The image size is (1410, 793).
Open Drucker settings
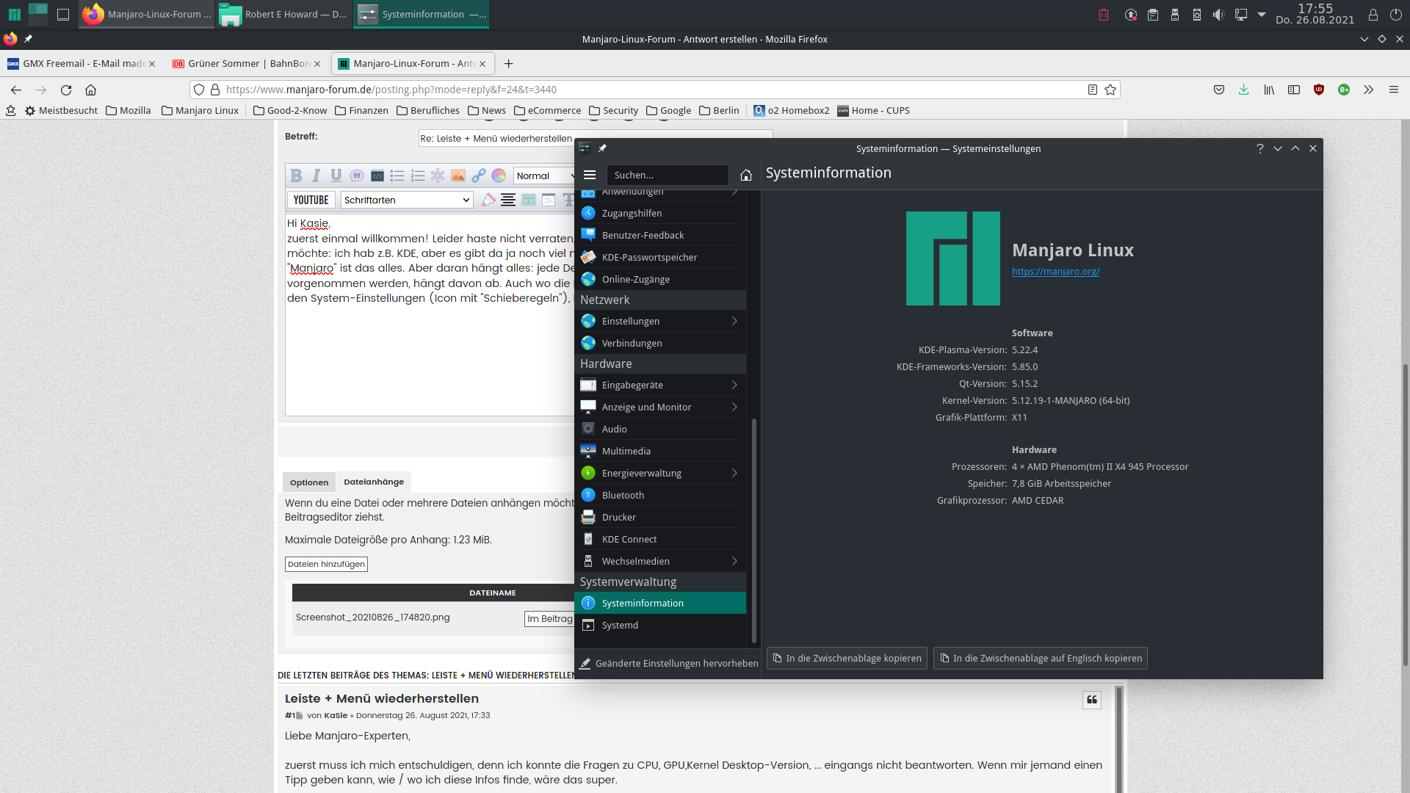[x=660, y=517]
